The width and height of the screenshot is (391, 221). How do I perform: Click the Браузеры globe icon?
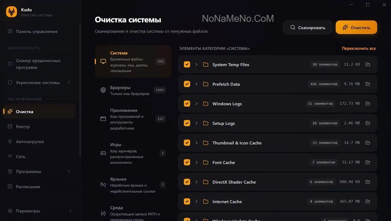point(103,90)
